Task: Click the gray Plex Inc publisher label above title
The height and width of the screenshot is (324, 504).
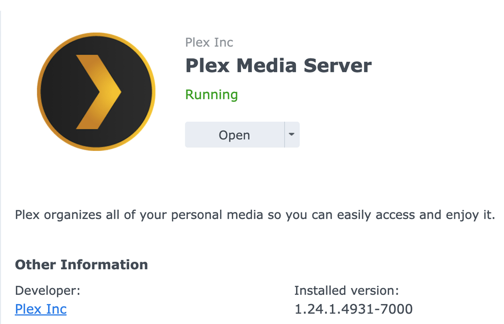Action: point(209,42)
